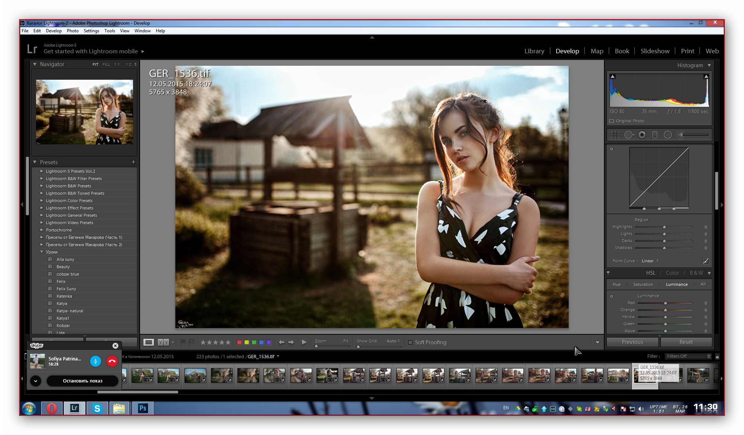The image size is (744, 435).
Task: Toggle highlight clipping indicator in Histogram
Action: (x=706, y=76)
